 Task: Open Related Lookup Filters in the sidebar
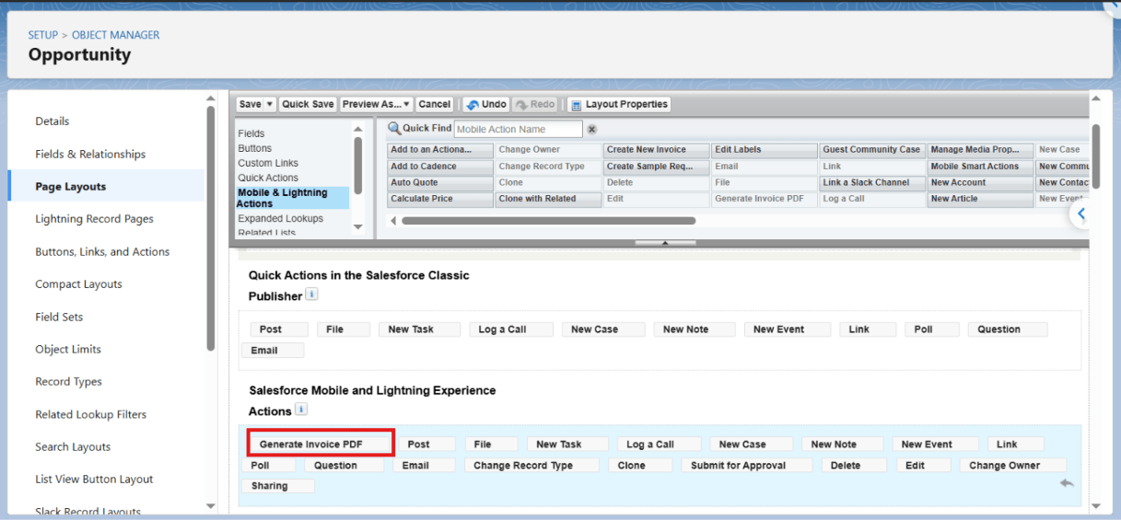[90, 415]
